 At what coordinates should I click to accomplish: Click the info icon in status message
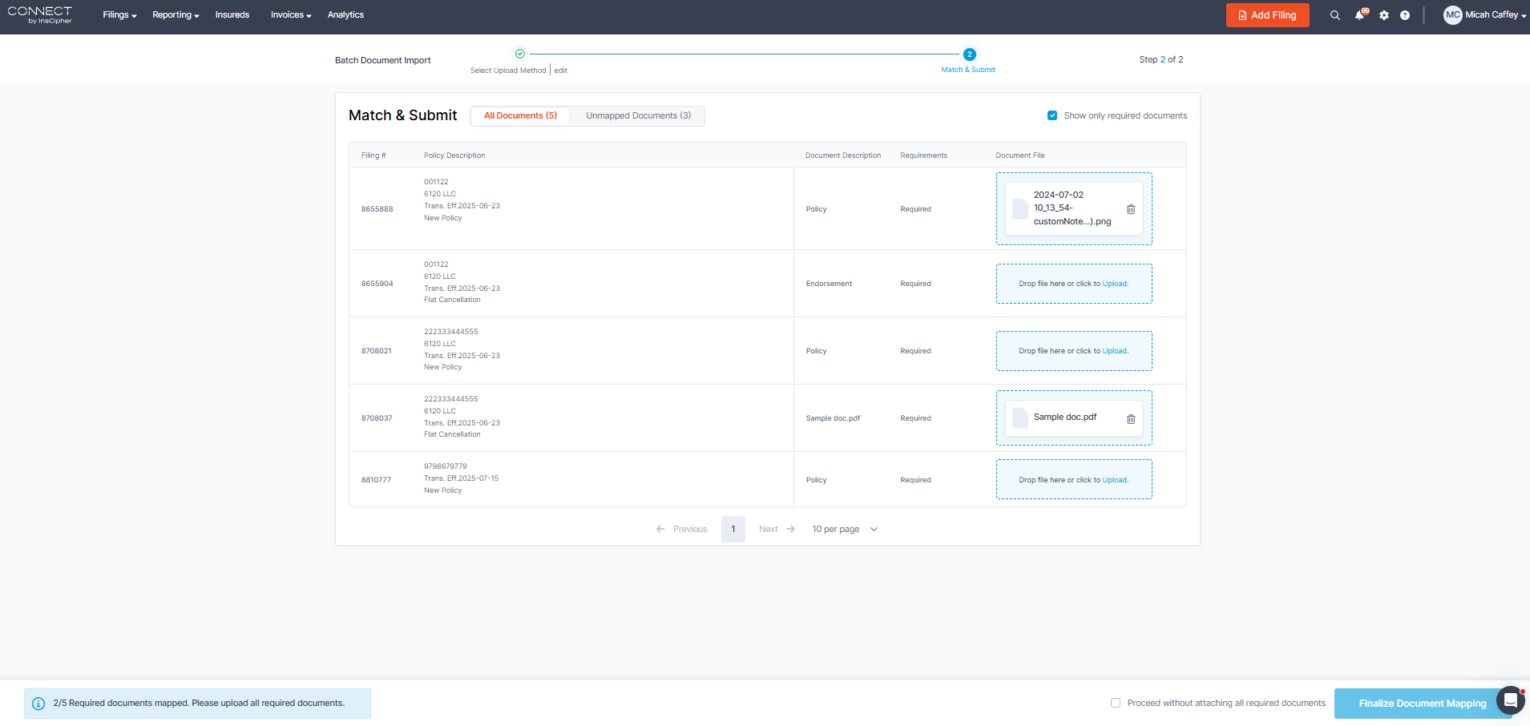(38, 704)
